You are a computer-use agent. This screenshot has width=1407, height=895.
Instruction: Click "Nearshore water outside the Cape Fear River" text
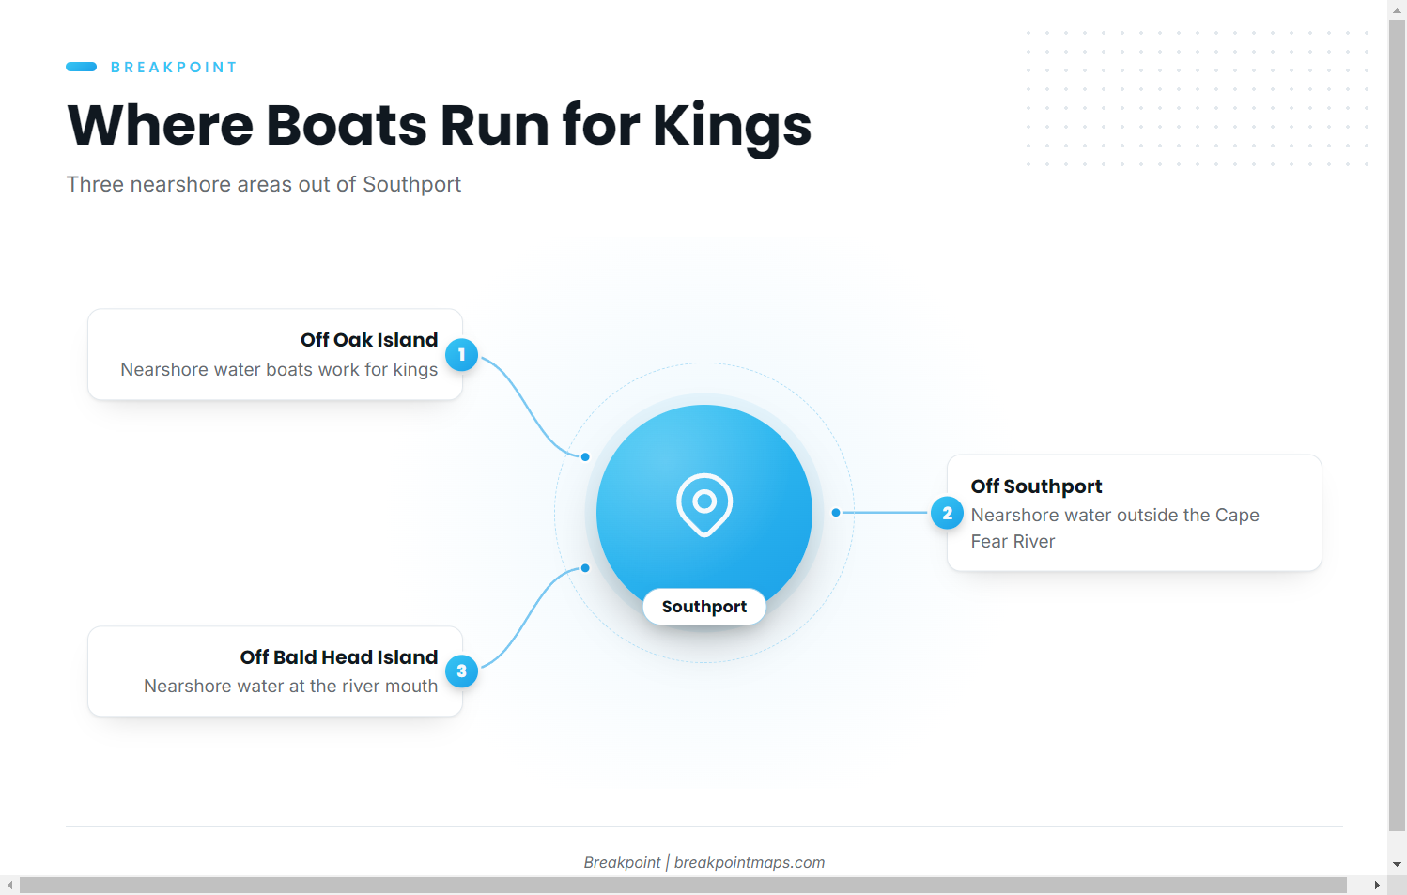tap(1115, 528)
